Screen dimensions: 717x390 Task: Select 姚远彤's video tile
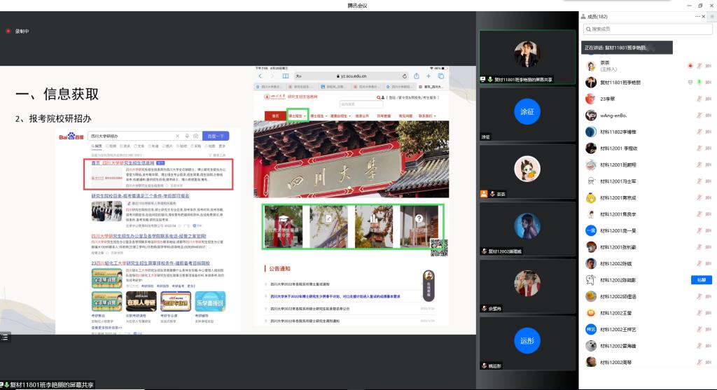pos(527,341)
